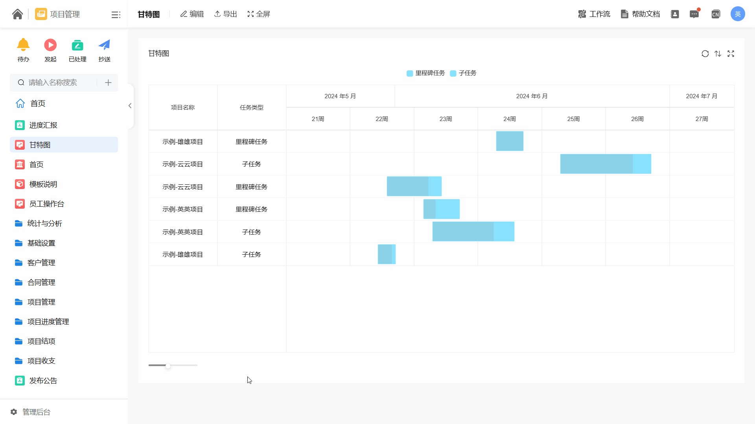Image resolution: width=755 pixels, height=424 pixels.
Task: Expand the 项目进度管理 folder
Action: pyautogui.click(x=48, y=322)
